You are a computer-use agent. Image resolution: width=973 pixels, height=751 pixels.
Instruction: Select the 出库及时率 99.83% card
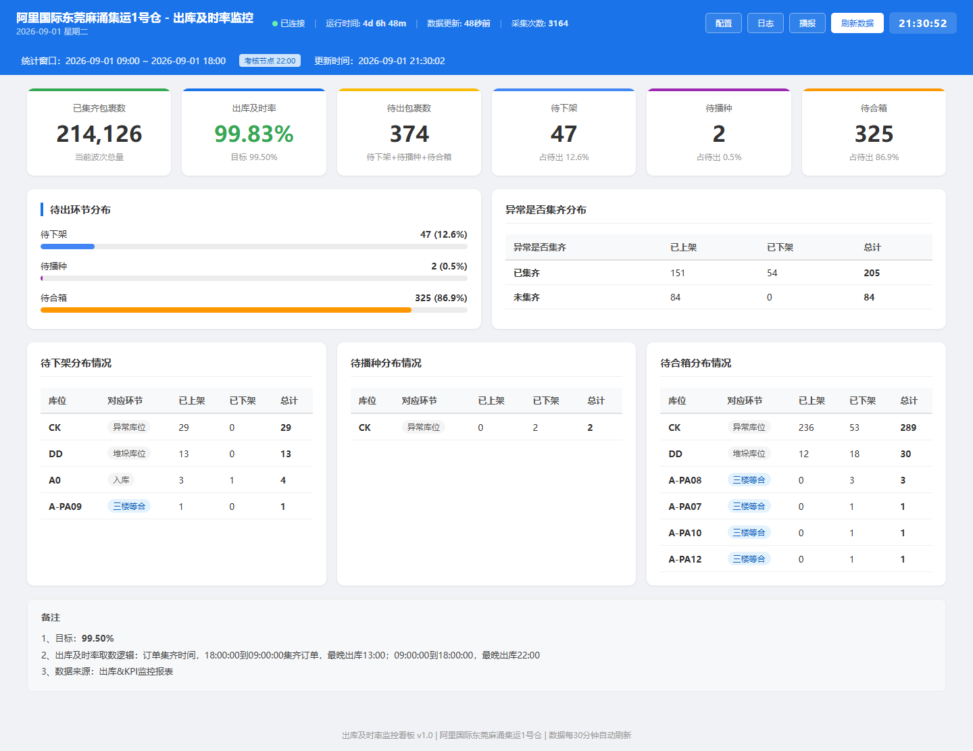(254, 132)
